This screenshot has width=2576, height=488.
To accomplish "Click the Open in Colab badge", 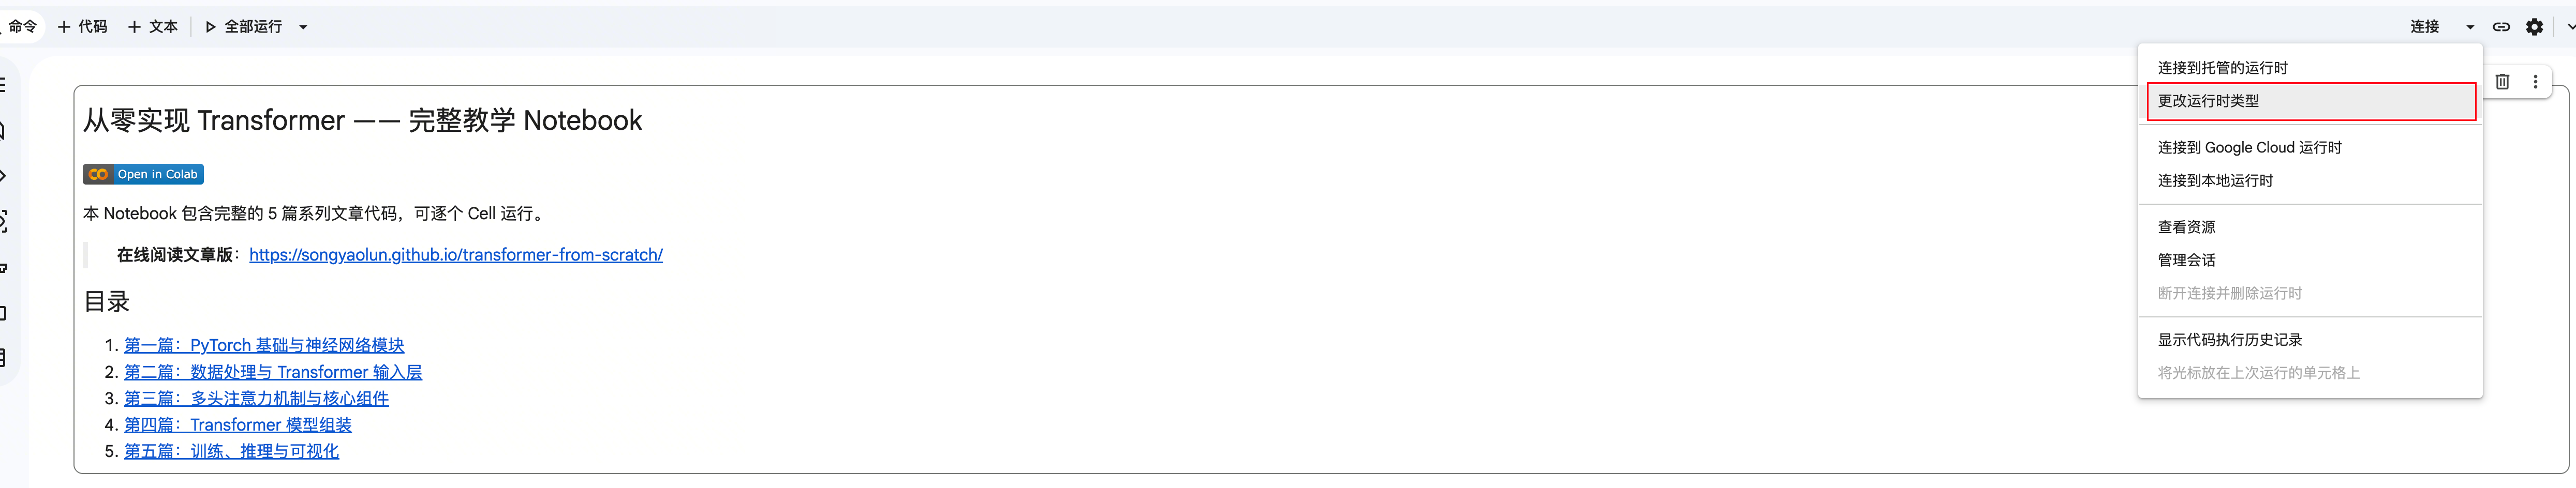I will tap(143, 174).
